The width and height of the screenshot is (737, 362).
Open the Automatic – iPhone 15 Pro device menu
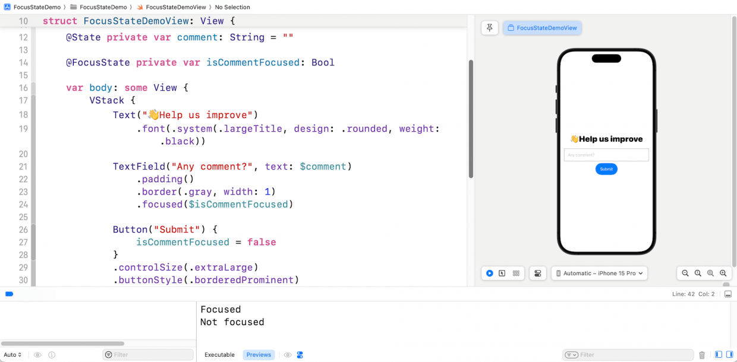tap(599, 273)
